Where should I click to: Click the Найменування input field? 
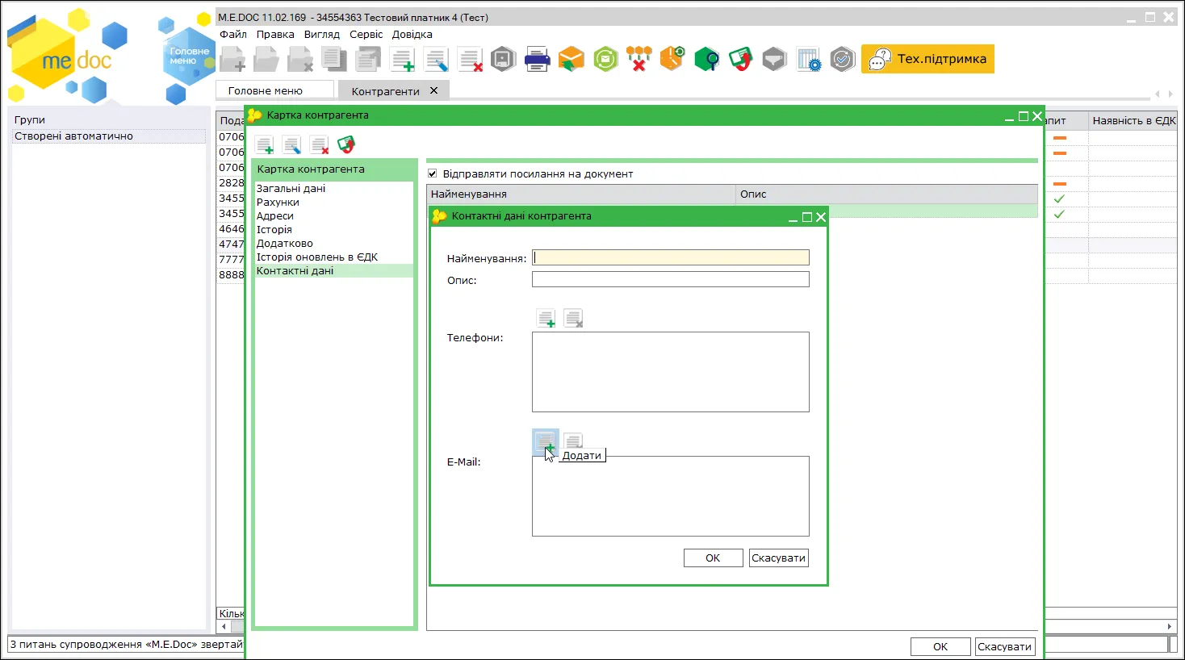670,258
